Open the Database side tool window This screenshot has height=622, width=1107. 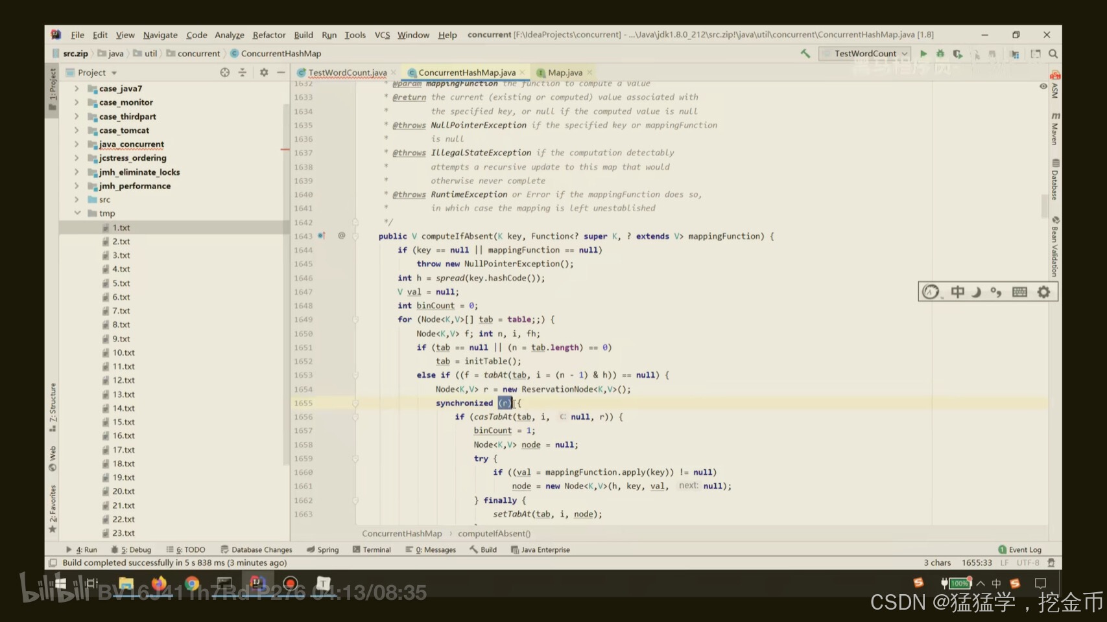tap(1055, 179)
